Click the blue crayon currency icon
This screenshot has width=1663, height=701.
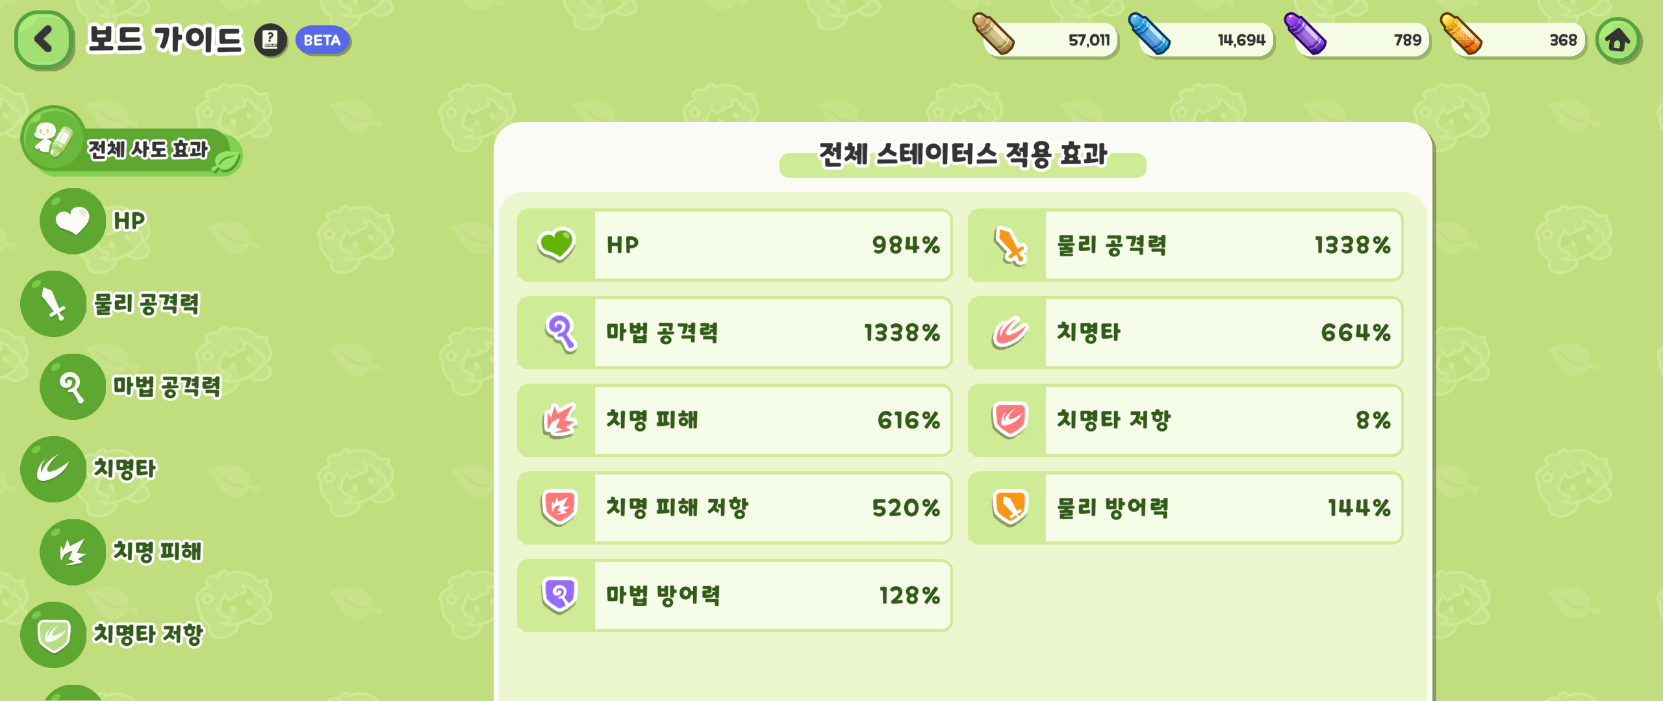pyautogui.click(x=1149, y=34)
